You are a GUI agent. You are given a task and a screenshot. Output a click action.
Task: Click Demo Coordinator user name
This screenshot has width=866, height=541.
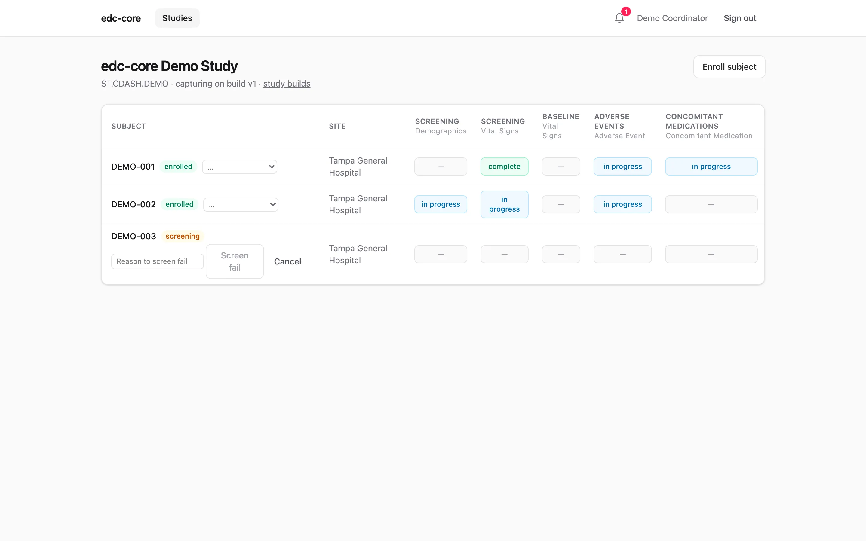tap(672, 18)
